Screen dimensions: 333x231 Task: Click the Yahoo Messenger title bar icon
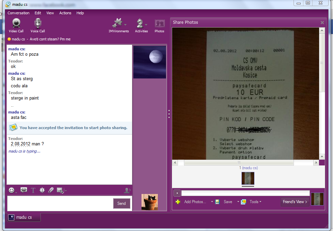8,4
